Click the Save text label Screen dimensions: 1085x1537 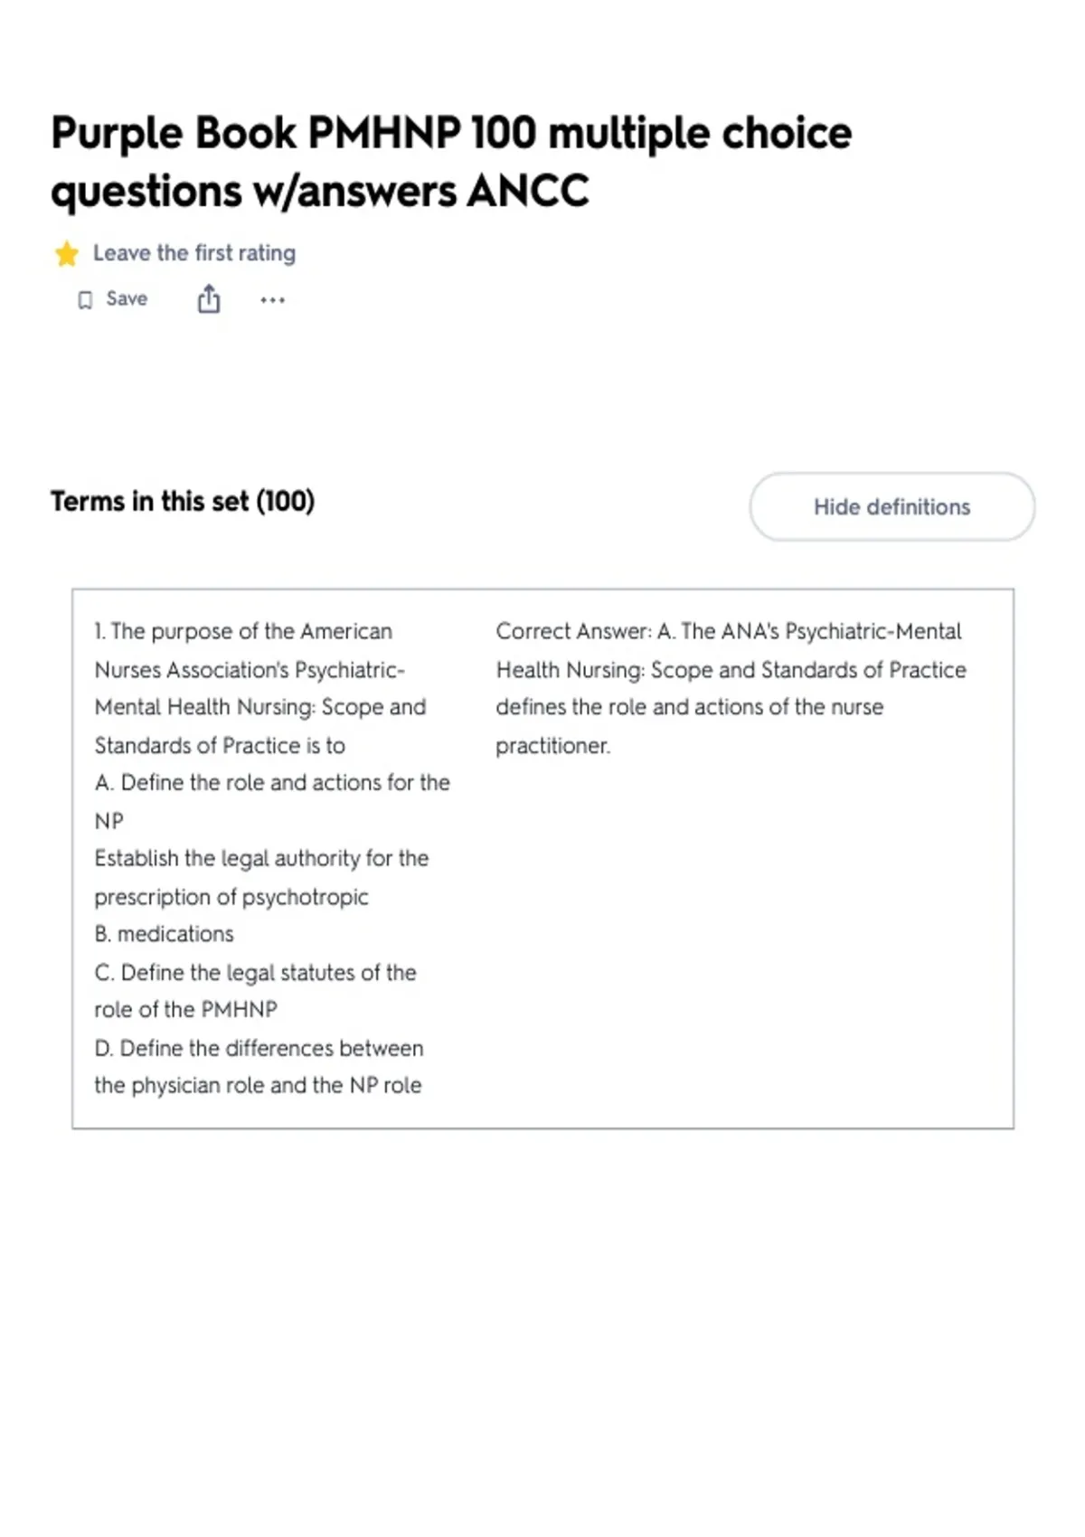[127, 298]
